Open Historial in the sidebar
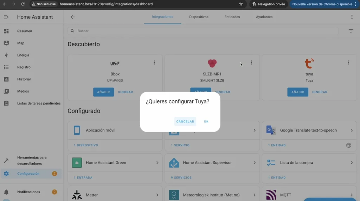This screenshot has height=201, width=360. click(24, 79)
